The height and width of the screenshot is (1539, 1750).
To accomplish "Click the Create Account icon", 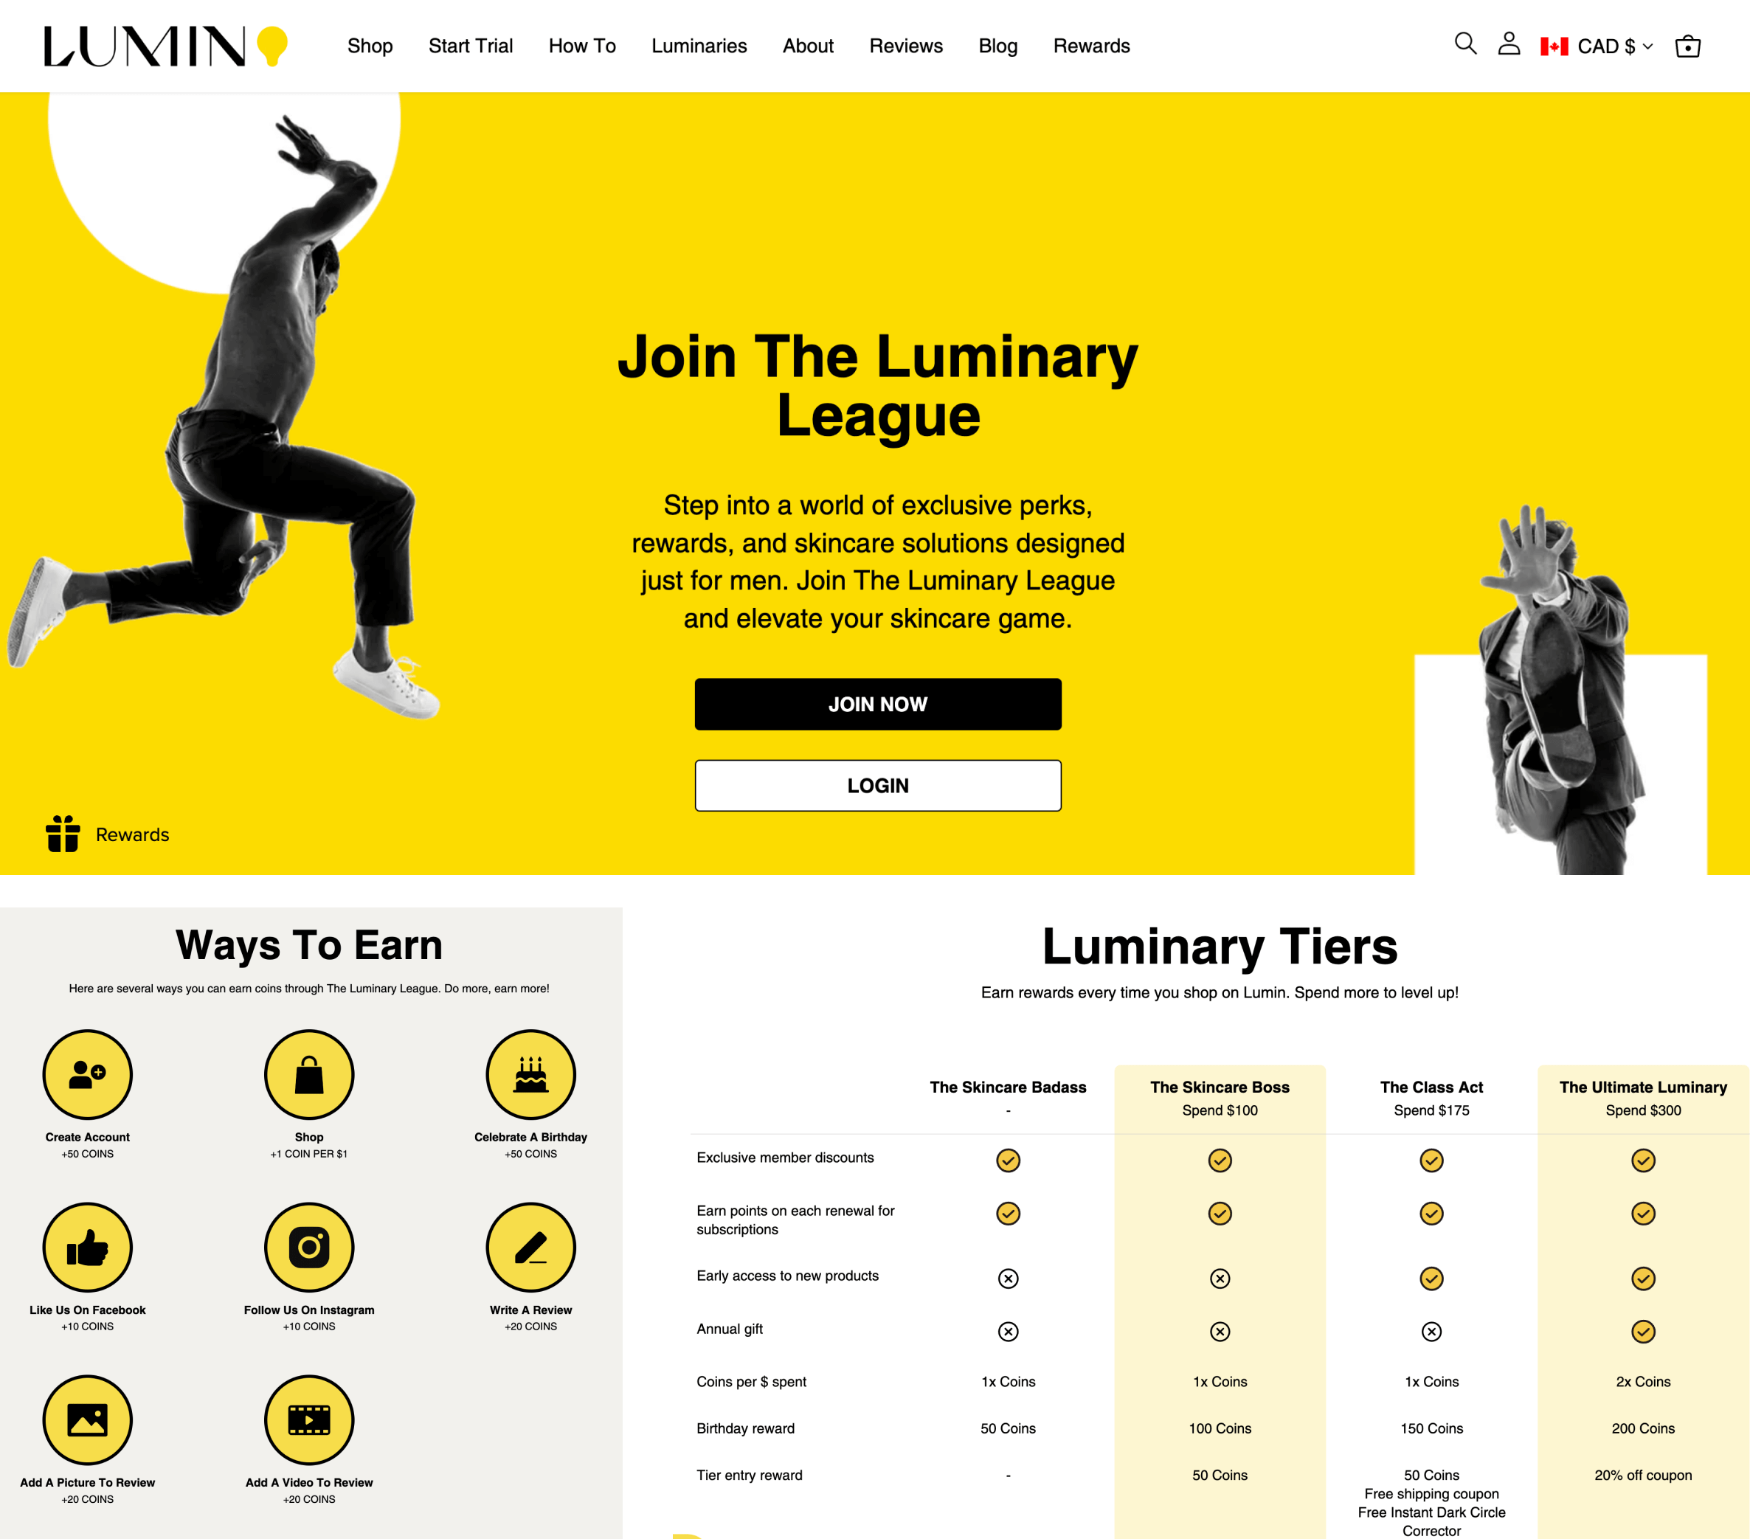I will tap(88, 1075).
